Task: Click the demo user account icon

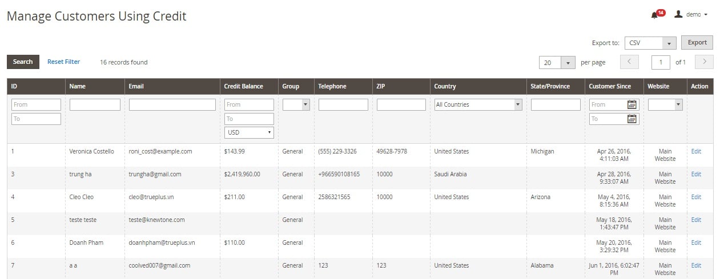Action: tap(678, 14)
